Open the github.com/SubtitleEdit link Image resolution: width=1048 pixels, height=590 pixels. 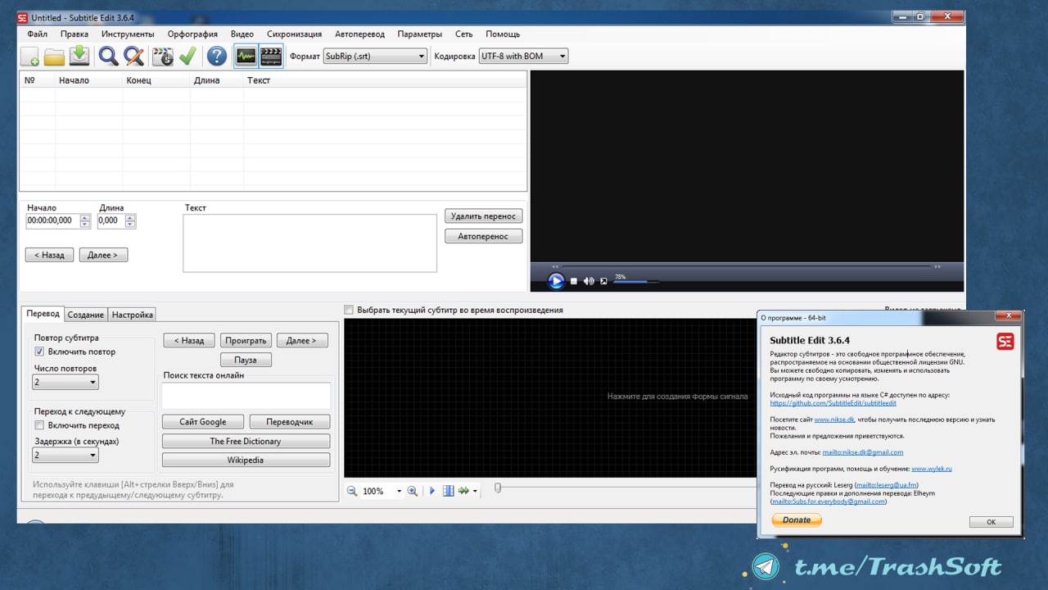pos(833,403)
